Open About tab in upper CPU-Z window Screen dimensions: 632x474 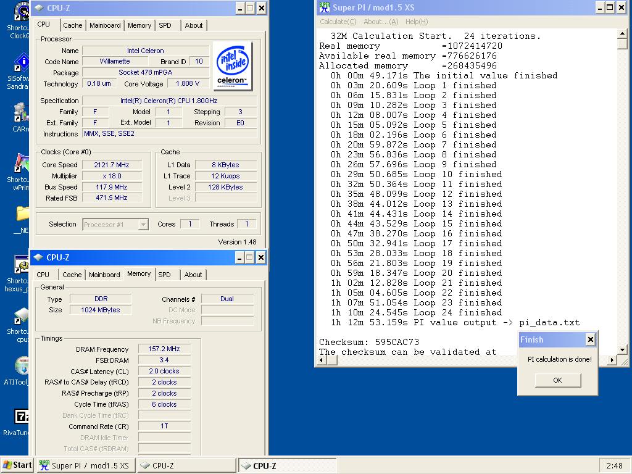tap(194, 25)
